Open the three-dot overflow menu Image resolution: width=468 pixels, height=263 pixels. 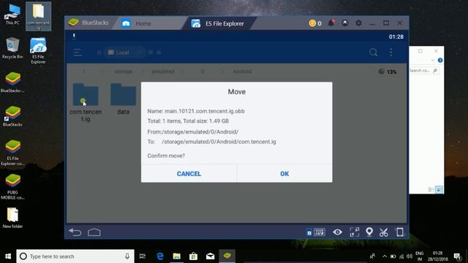tap(391, 53)
